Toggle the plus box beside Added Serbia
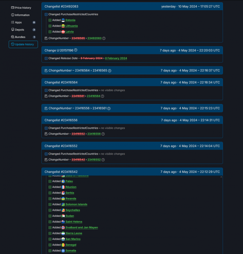243x254 pixels. point(50,193)
